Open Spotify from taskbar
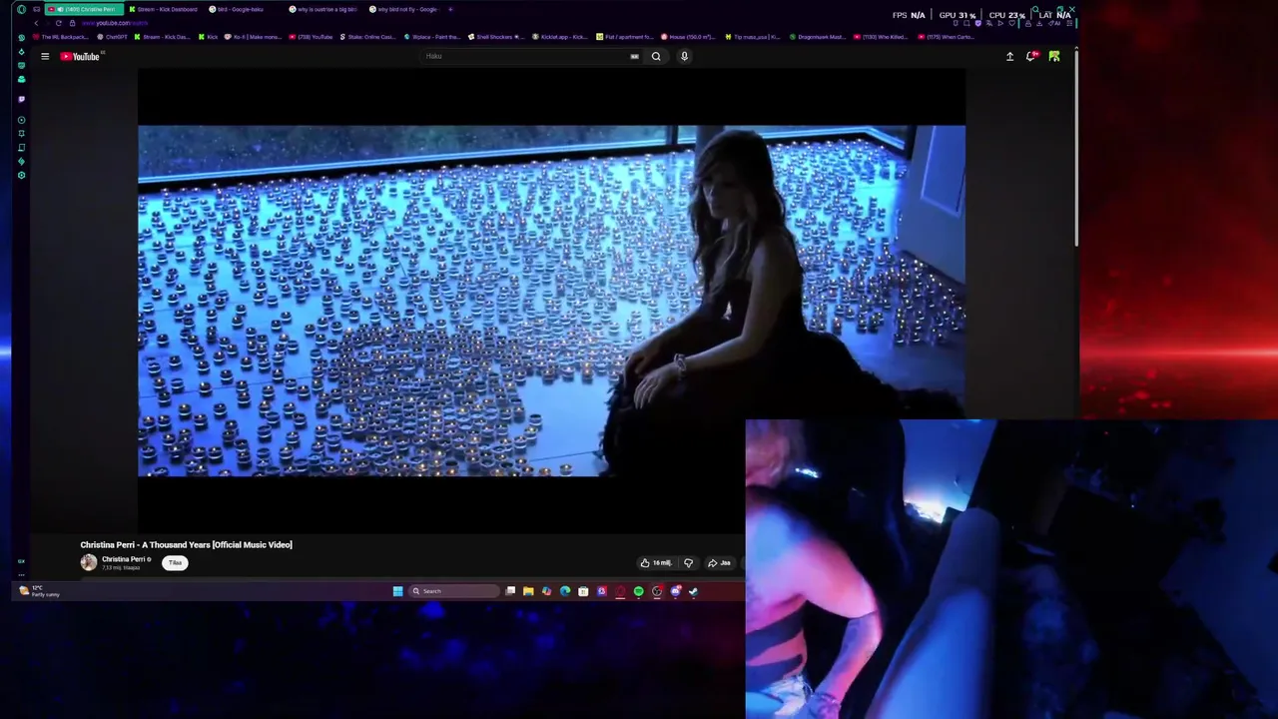The height and width of the screenshot is (719, 1278). pos(639,591)
